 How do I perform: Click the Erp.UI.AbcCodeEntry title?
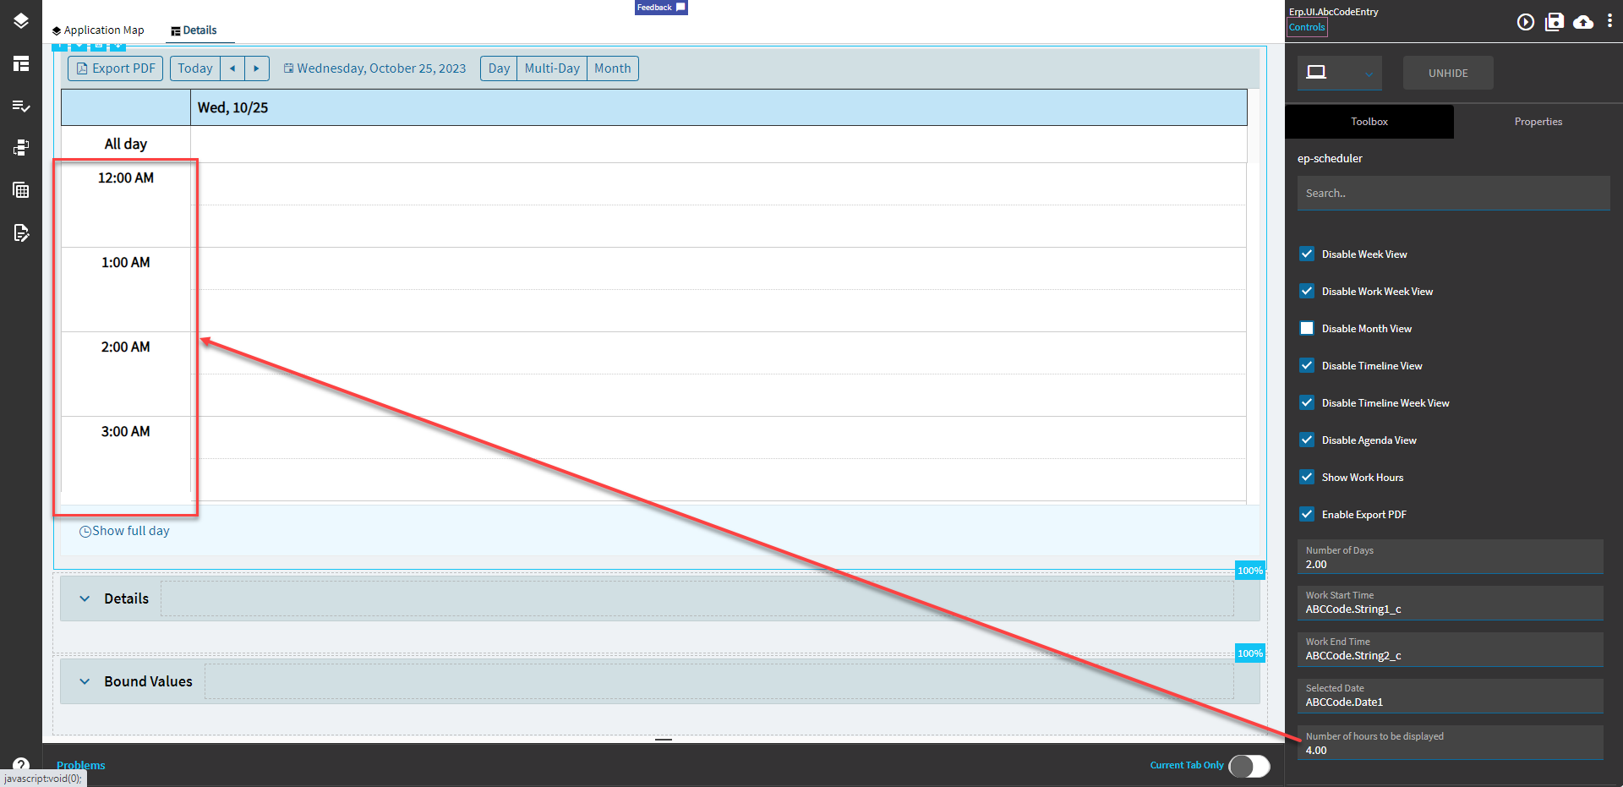point(1333,12)
